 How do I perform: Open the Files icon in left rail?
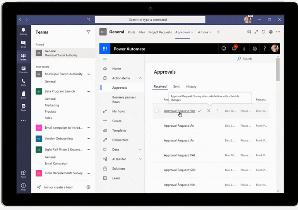pyautogui.click(x=23, y=95)
